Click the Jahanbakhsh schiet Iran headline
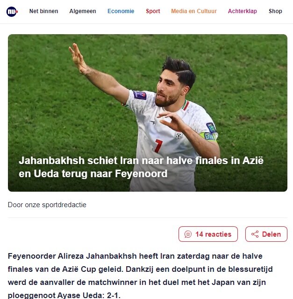 [141, 167]
